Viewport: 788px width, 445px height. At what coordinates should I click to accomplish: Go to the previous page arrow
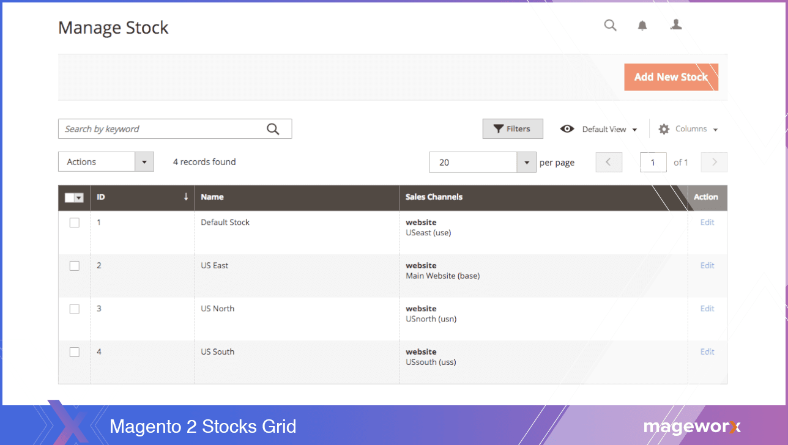[x=609, y=162]
